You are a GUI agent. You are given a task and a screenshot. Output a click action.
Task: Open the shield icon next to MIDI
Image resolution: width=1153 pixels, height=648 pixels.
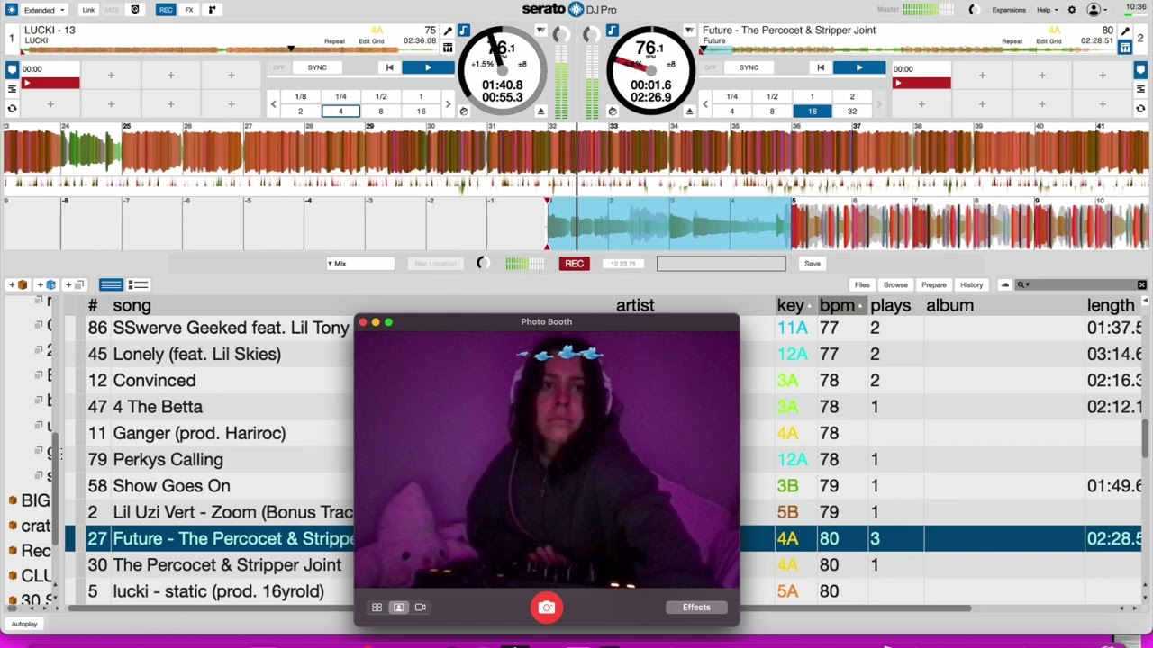pos(135,10)
